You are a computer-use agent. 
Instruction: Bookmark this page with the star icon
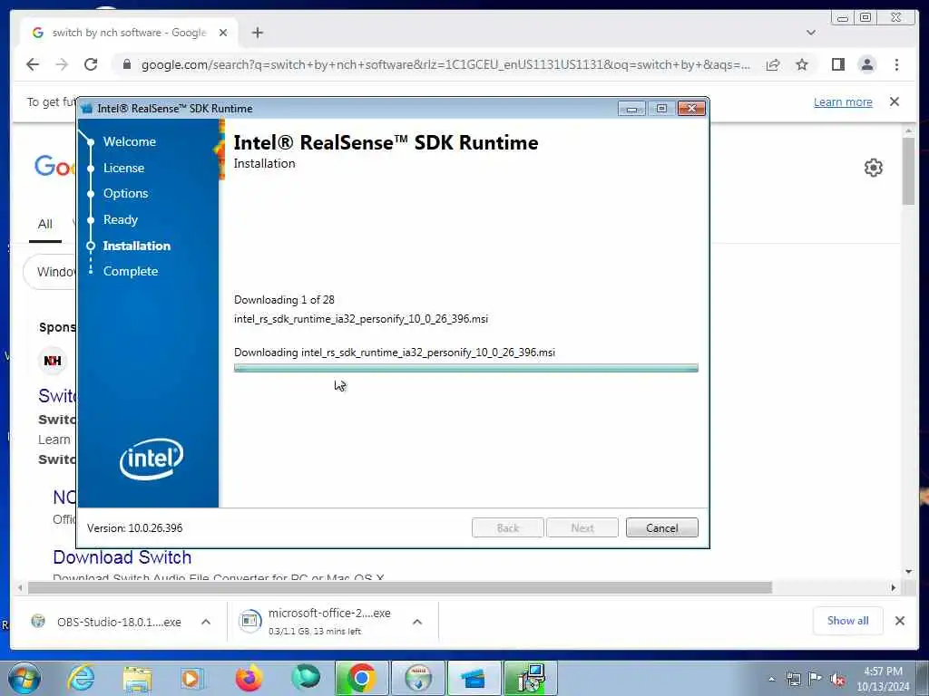[x=802, y=64]
